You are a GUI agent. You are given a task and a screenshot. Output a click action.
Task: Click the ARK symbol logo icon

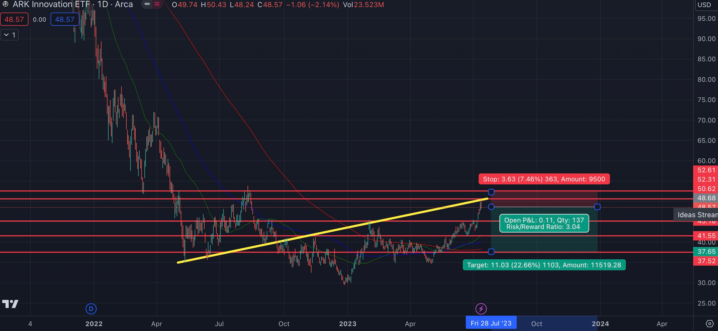pos(5,4)
